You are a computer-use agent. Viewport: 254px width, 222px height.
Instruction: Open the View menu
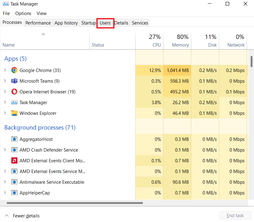(x=42, y=13)
